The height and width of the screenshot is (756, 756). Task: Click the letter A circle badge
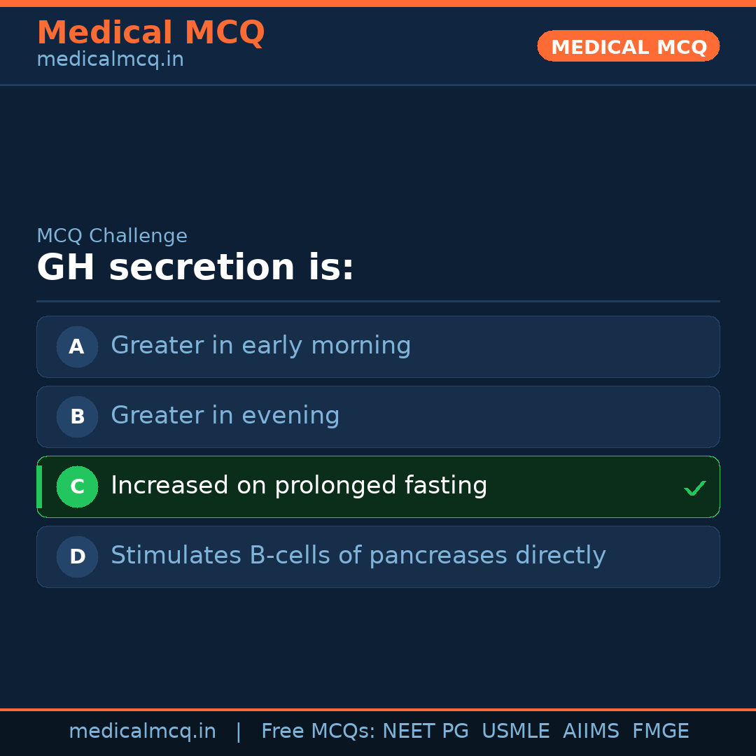(x=77, y=346)
